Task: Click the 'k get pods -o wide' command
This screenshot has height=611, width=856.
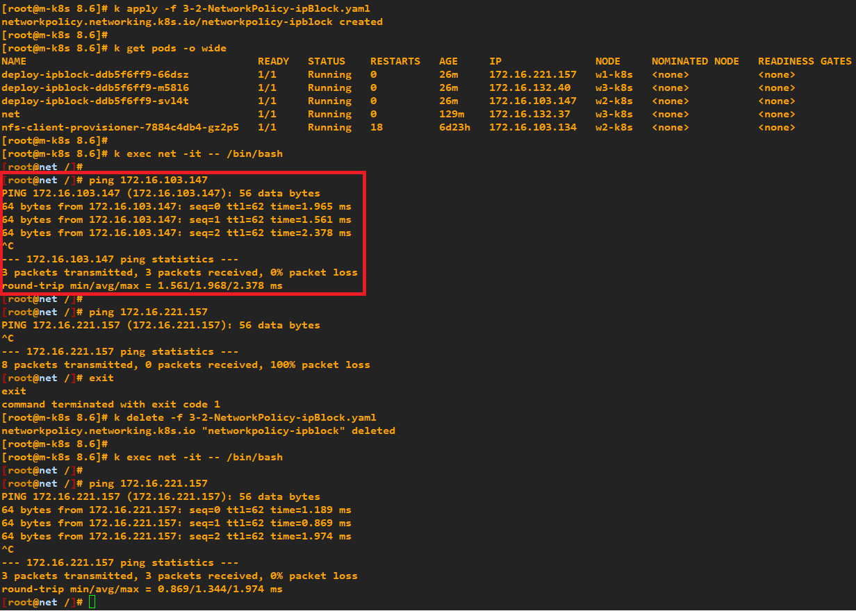Action: click(x=170, y=48)
